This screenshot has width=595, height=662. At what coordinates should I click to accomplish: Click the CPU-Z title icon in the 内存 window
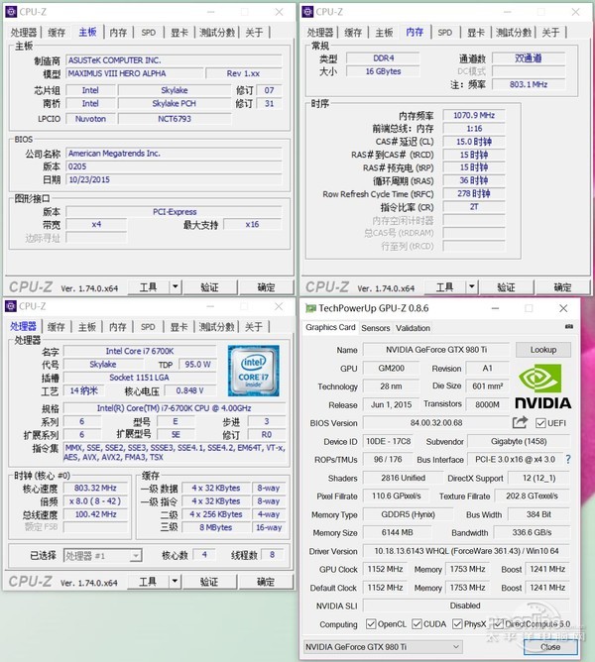tap(307, 12)
